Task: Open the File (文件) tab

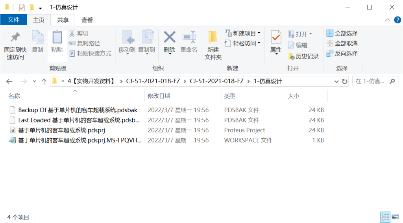Action: pyautogui.click(x=14, y=20)
